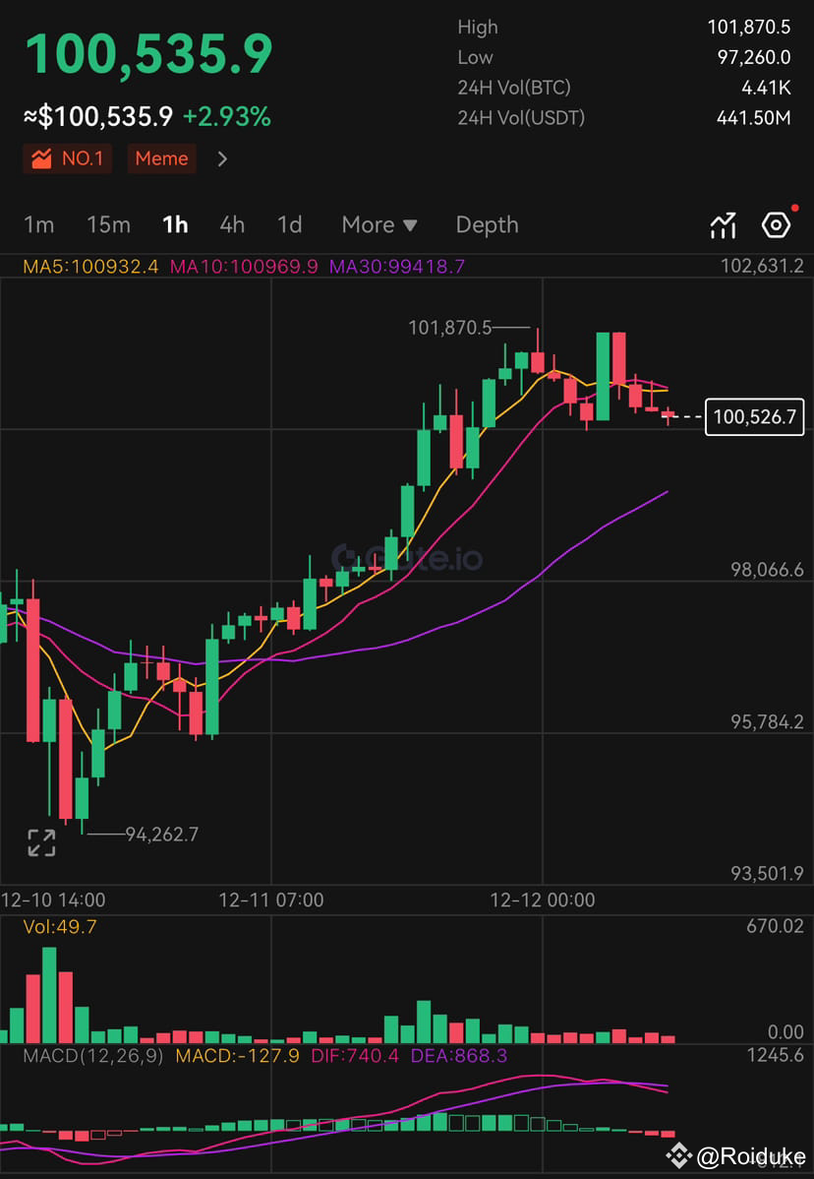Tap the 1245.6 MACD axis label
Screen dimensions: 814x1179
778,1055
